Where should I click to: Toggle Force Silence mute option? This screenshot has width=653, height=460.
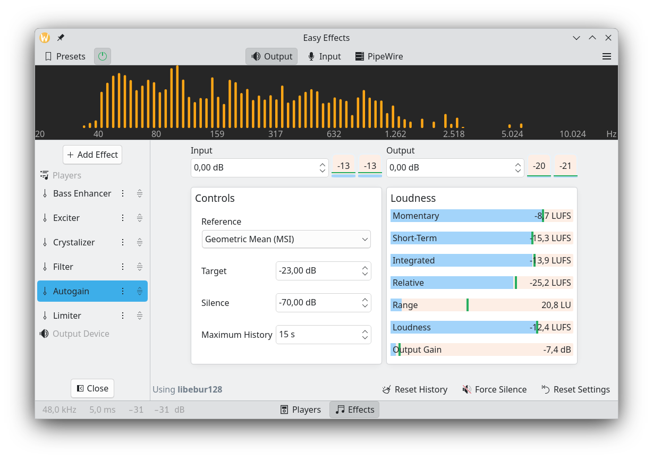click(x=494, y=390)
